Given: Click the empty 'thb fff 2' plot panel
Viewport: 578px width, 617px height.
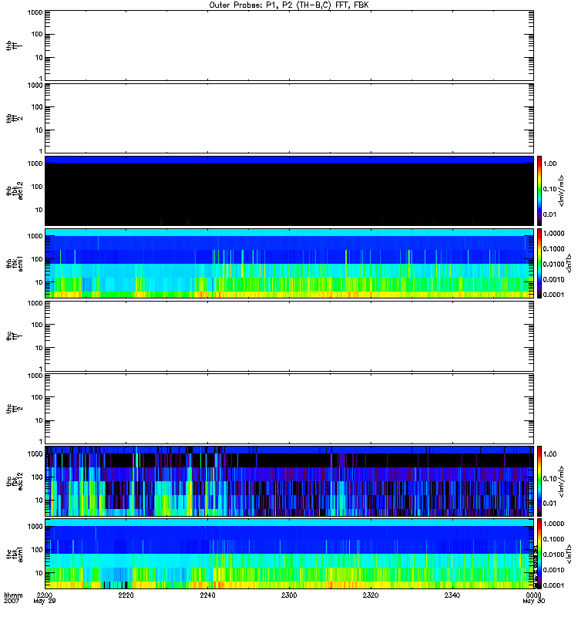Looking at the screenshot, I should pyautogui.click(x=289, y=118).
